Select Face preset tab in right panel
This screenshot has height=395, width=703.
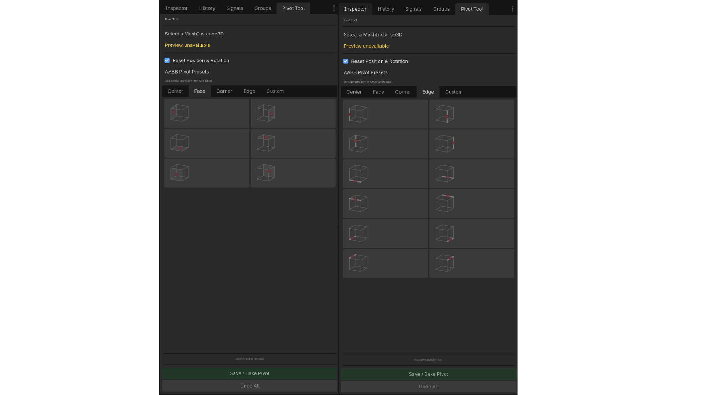[378, 92]
